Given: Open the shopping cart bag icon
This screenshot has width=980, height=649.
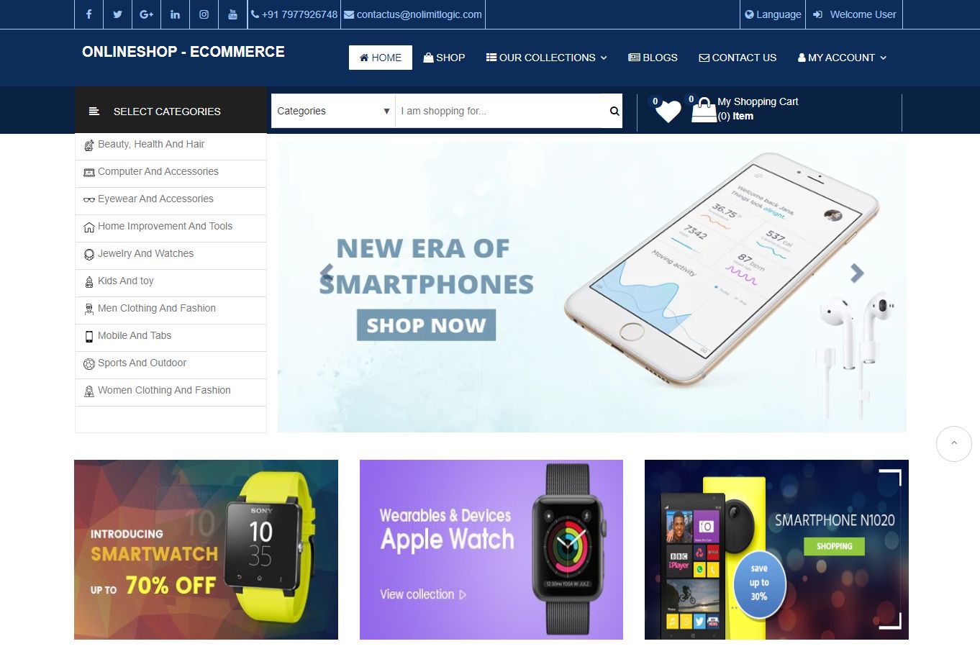Looking at the screenshot, I should pos(704,109).
